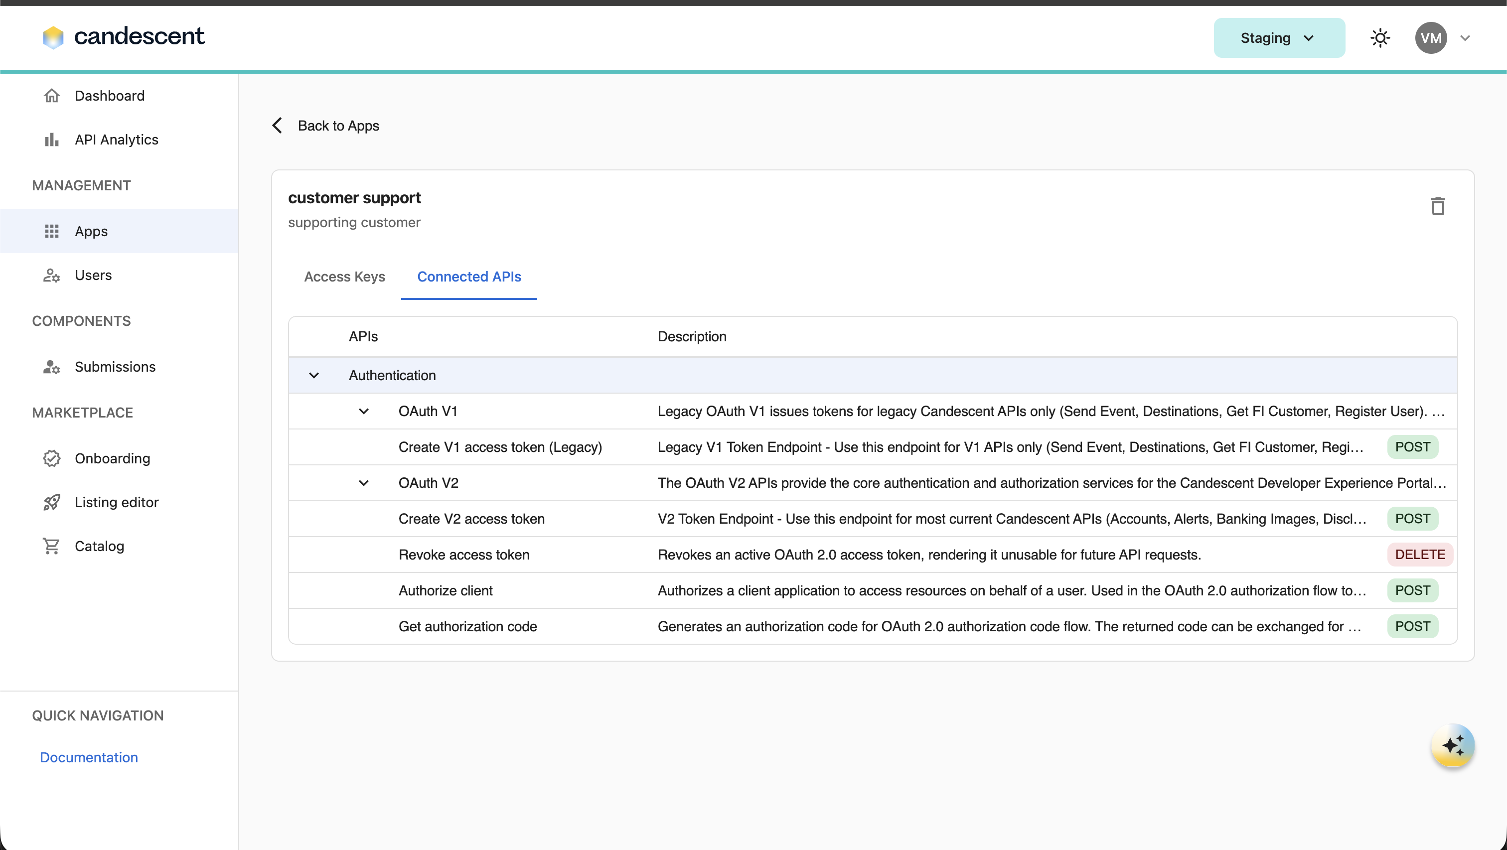Click the POST badge for Authorize client

(x=1413, y=590)
